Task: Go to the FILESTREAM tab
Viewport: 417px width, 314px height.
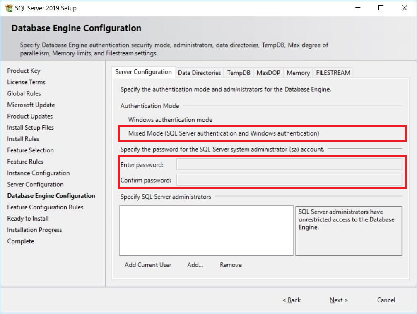Action: (x=333, y=73)
